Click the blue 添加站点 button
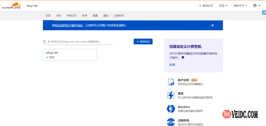Viewport: 266px width, 126px height. 143,42
